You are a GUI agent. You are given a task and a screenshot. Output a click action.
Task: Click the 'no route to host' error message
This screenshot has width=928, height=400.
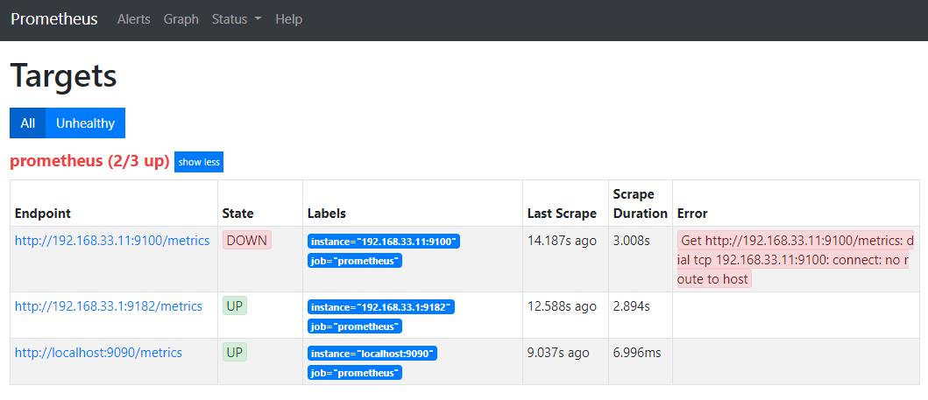tap(795, 259)
